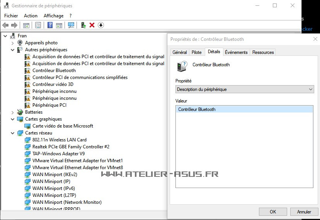Screen dimensions: 320x220
Task: Click warning icon beside Contrôleur vidéo 3D
Action: coord(27,84)
